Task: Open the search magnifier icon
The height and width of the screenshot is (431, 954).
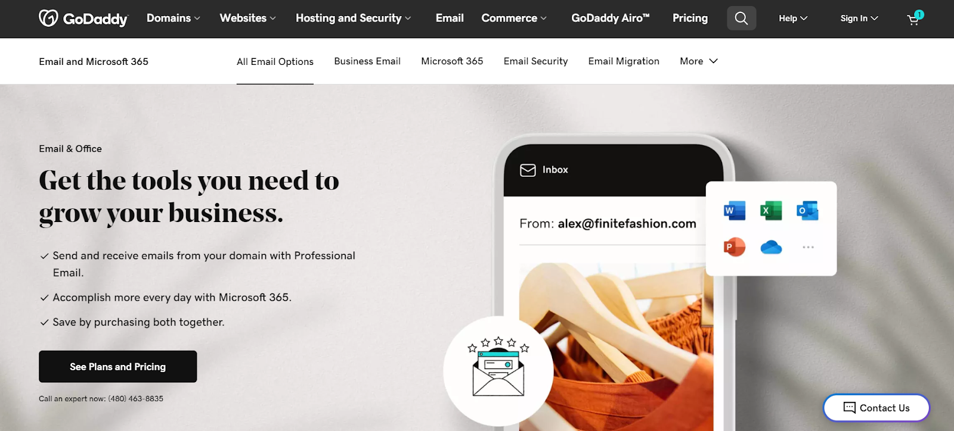Action: click(x=741, y=18)
